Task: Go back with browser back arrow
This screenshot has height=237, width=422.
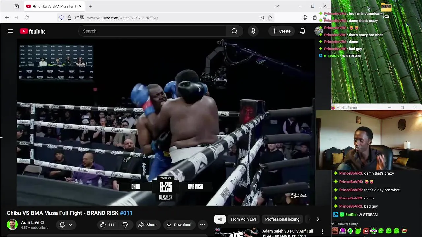Action: (7, 18)
